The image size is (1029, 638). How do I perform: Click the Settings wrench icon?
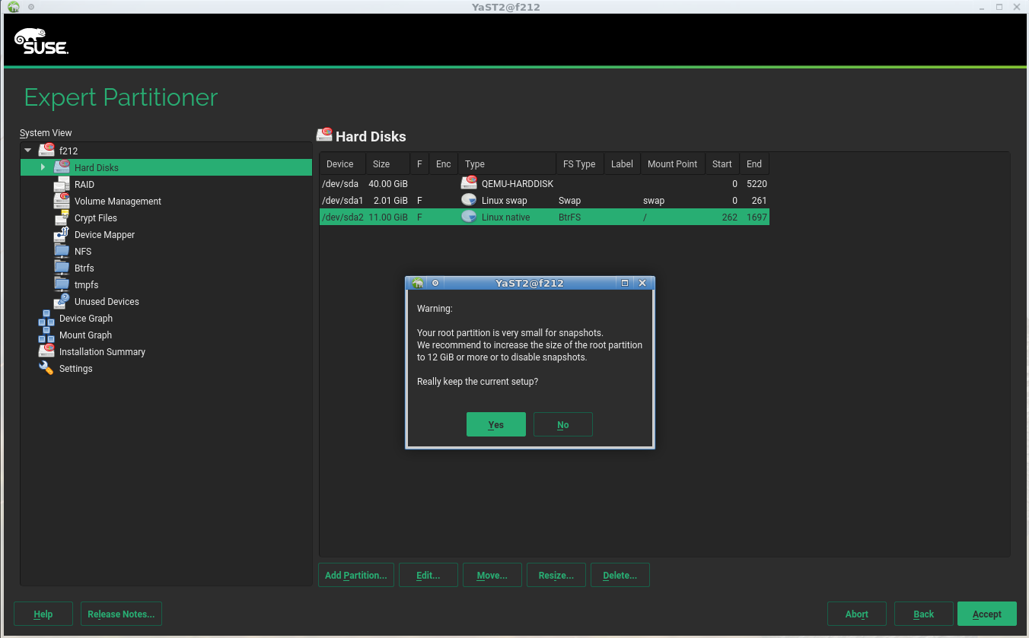[46, 369]
